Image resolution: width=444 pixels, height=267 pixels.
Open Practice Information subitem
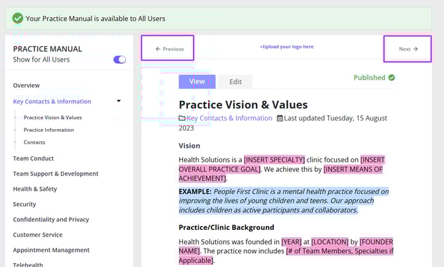point(48,130)
